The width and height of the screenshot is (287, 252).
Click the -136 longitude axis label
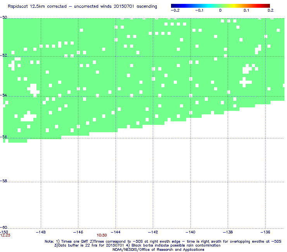(265, 232)
